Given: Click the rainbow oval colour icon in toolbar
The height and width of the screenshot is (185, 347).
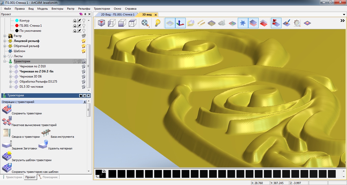Looking at the screenshot, I should 232,23.
